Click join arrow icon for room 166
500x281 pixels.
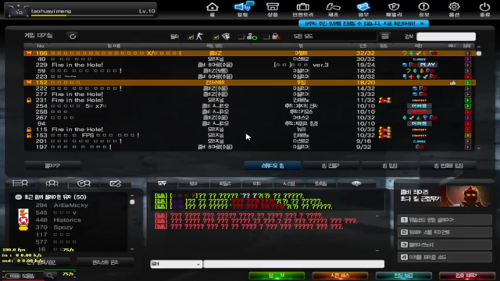[x=468, y=53]
